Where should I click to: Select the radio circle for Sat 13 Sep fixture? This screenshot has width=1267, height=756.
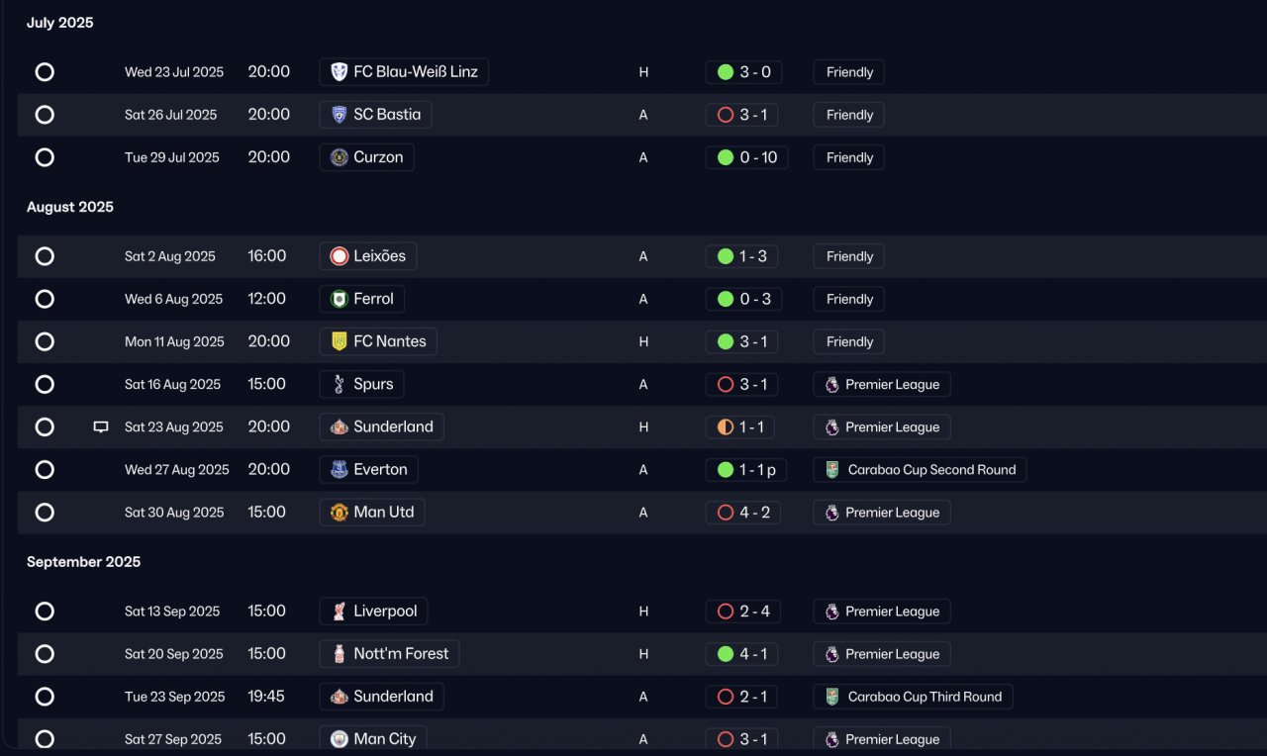[45, 612]
